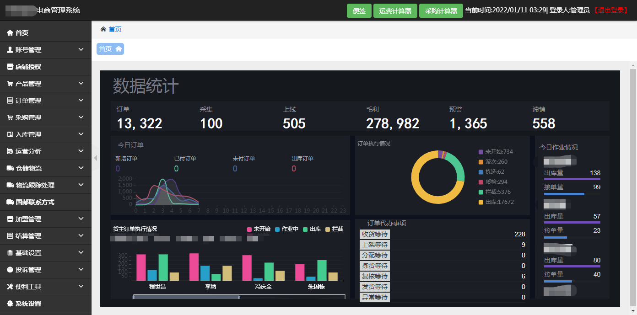Screen dimensions: 637x315
Task: Toggle the 出库:17672 legend item in donut chart
Action: 496,202
